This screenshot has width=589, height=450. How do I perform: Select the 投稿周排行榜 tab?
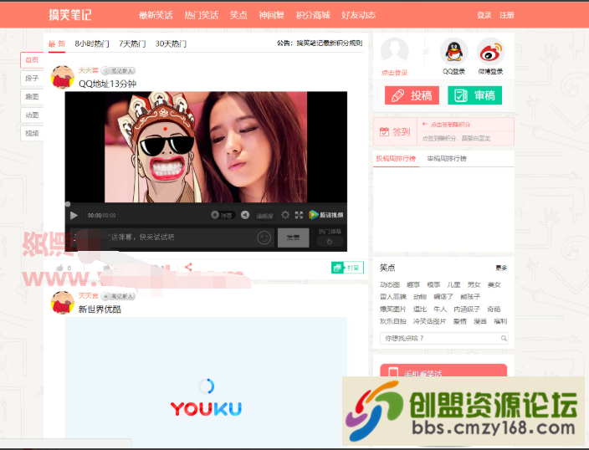click(396, 159)
